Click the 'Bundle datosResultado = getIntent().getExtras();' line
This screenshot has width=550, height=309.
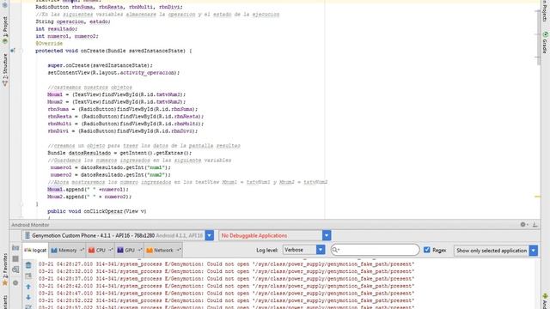(x=120, y=153)
